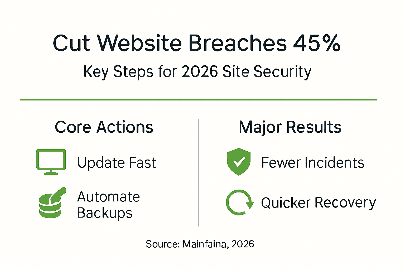The width and height of the screenshot is (405, 270).
Task: Click the green monitor icon
Action: click(51, 161)
